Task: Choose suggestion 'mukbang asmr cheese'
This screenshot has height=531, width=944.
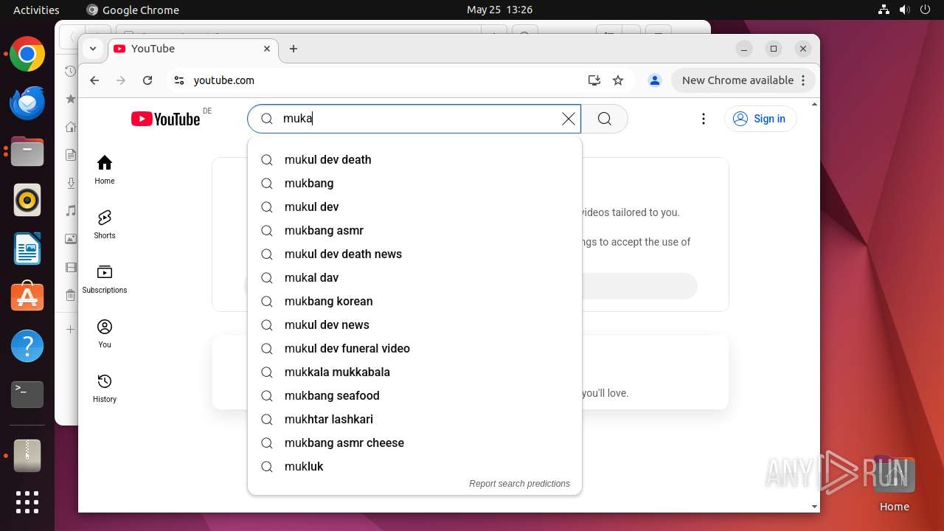Action: [x=414, y=442]
